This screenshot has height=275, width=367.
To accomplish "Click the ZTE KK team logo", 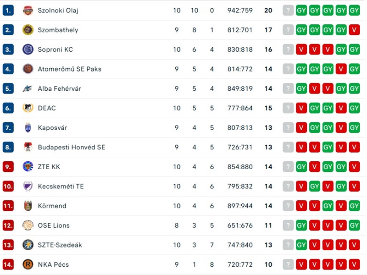I will click(x=28, y=167).
